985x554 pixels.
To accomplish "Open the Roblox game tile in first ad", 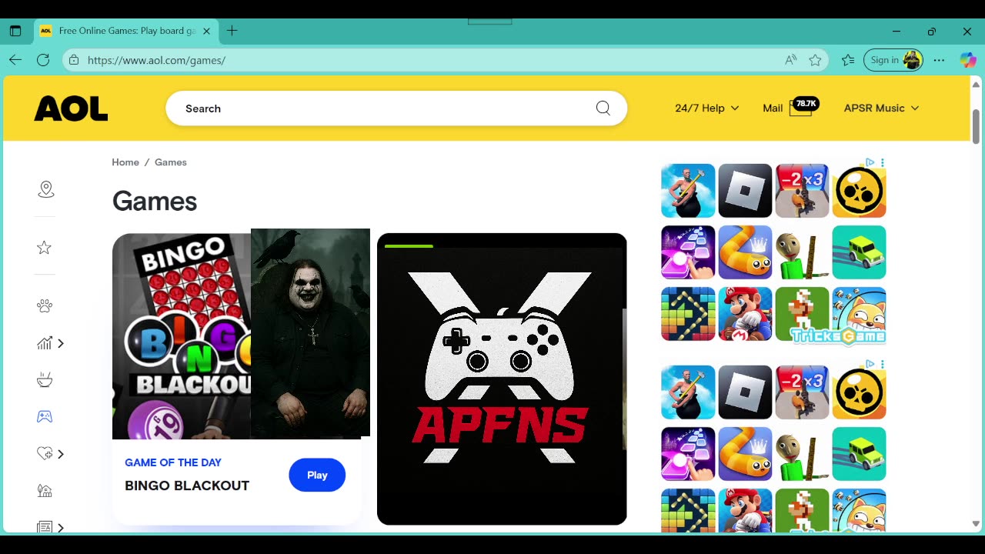I will coord(745,191).
